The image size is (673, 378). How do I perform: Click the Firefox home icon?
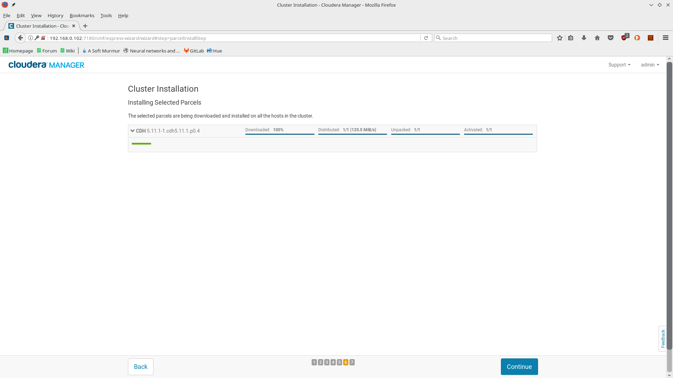(597, 38)
